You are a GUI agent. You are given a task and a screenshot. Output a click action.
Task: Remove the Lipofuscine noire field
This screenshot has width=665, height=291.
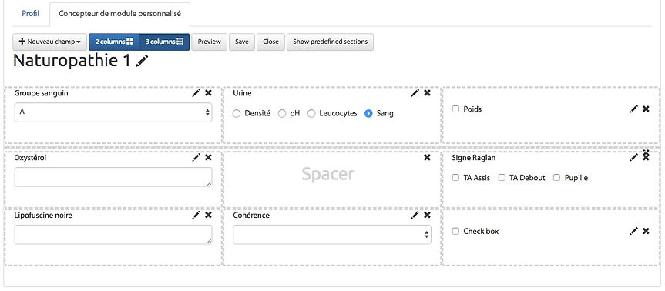(x=208, y=216)
